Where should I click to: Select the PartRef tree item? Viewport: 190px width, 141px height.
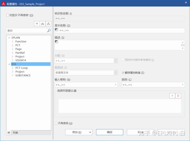pyautogui.click(x=20, y=53)
